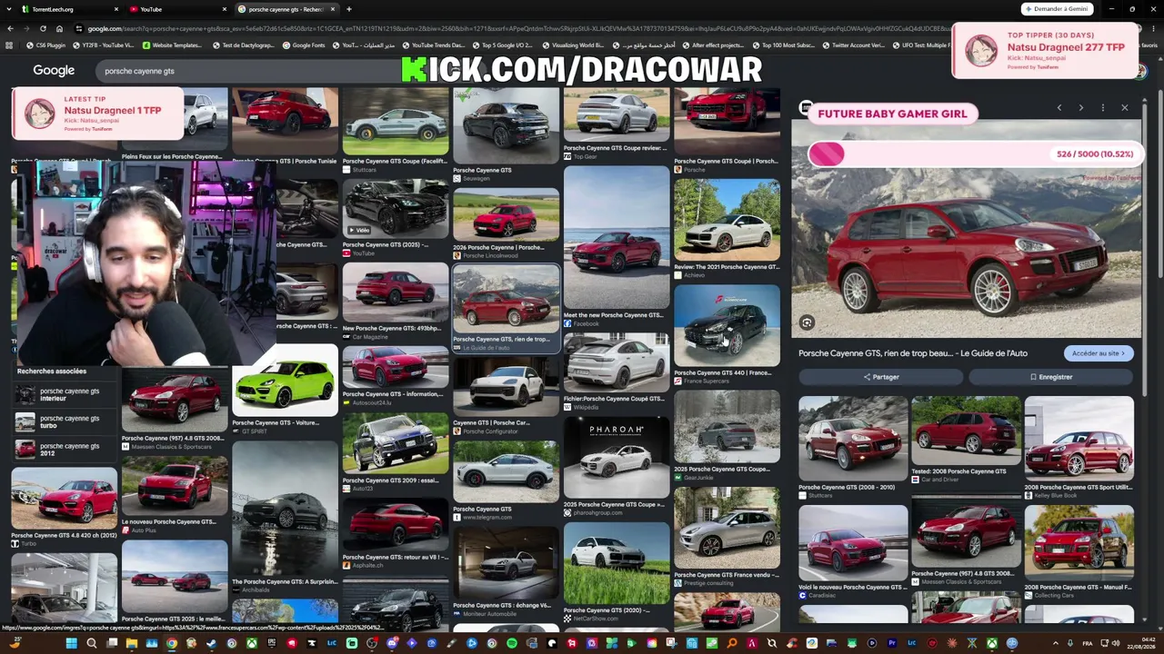Open the Le Guide de l'Auto title link
Image resolution: width=1164 pixels, height=654 pixels.
(x=913, y=353)
